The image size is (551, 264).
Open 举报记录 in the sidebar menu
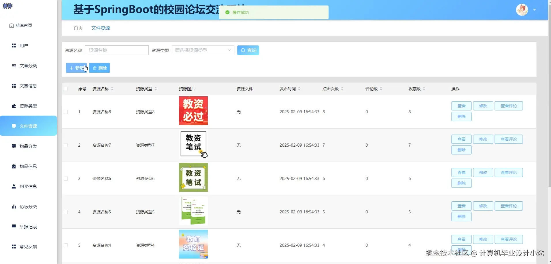pyautogui.click(x=29, y=226)
